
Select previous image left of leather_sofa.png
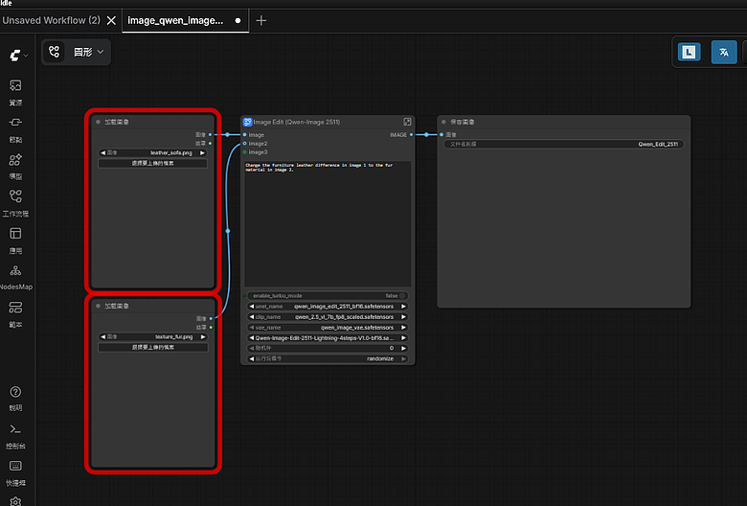102,152
